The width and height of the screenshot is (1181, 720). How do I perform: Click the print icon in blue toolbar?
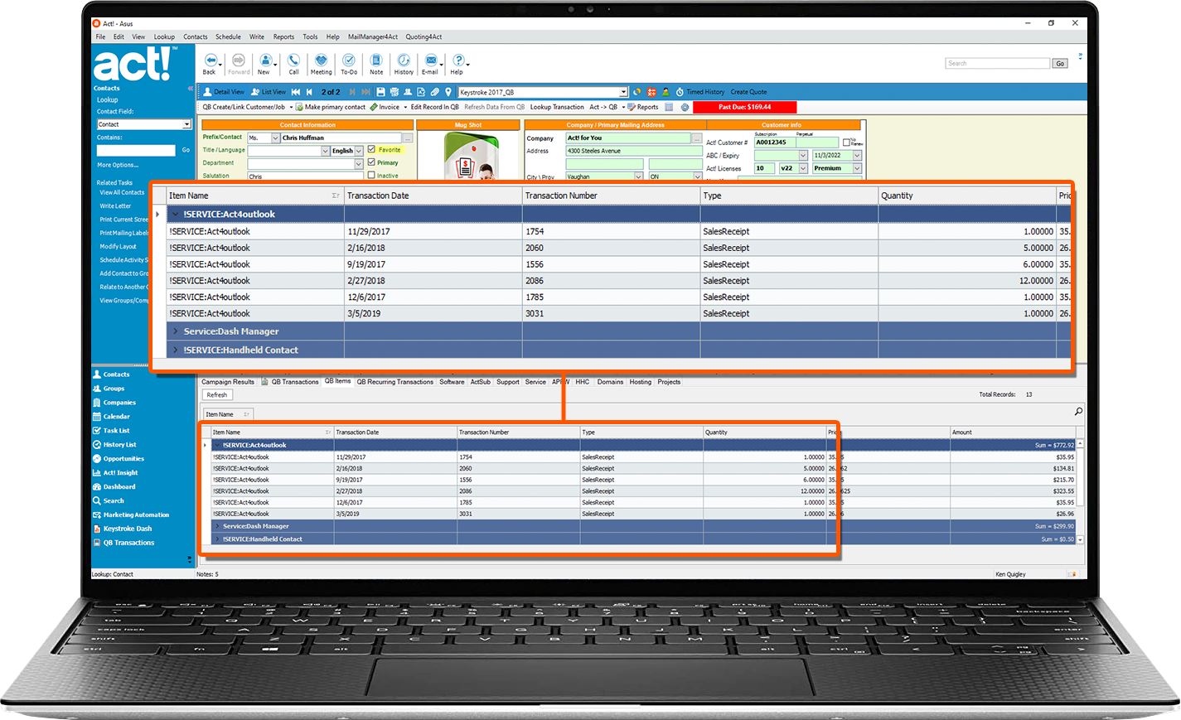pos(394,92)
